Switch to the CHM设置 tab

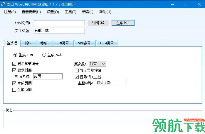pyautogui.click(x=63, y=43)
